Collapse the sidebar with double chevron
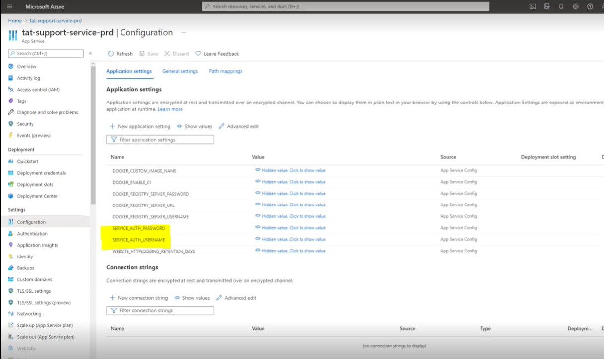This screenshot has height=359, width=604. [90, 53]
